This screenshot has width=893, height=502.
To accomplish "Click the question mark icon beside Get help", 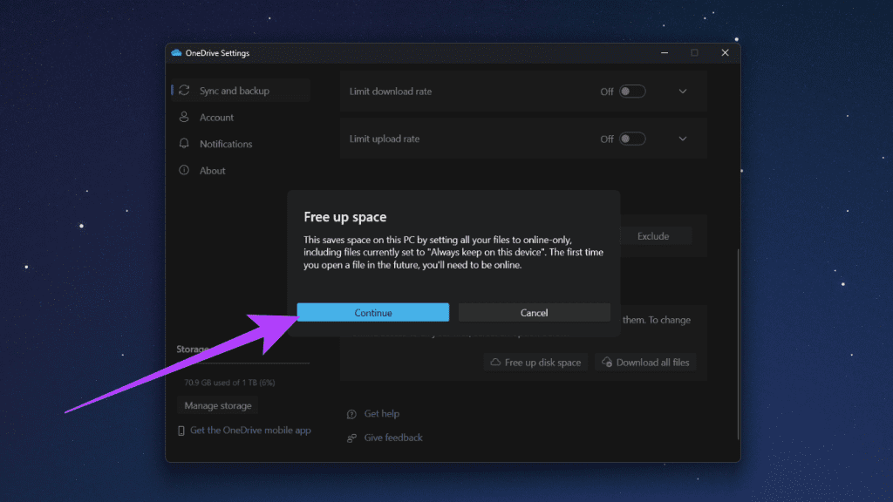I will point(351,413).
